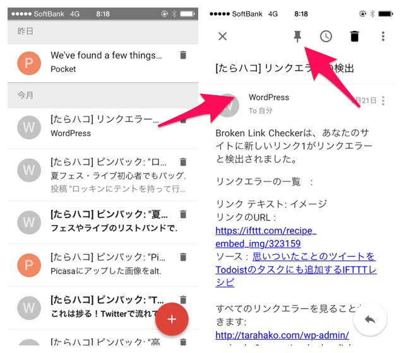Screen dimensions: 404x353
Task: Open the unread email これは捗る！Twitterで流れて
Action: click(103, 308)
